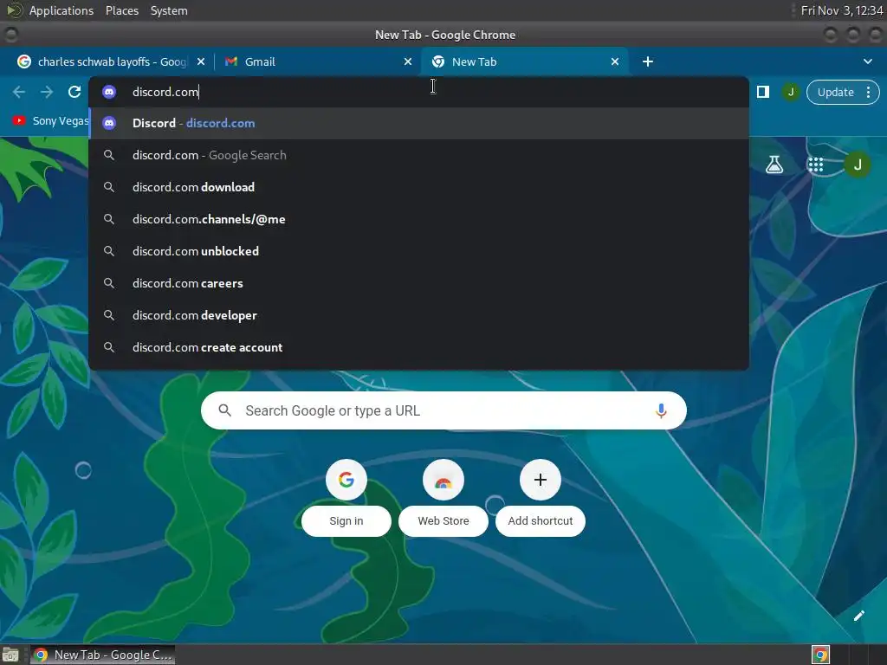Viewport: 887px width, 665px height.
Task: Click the Web Store shortcut label
Action: 443,520
